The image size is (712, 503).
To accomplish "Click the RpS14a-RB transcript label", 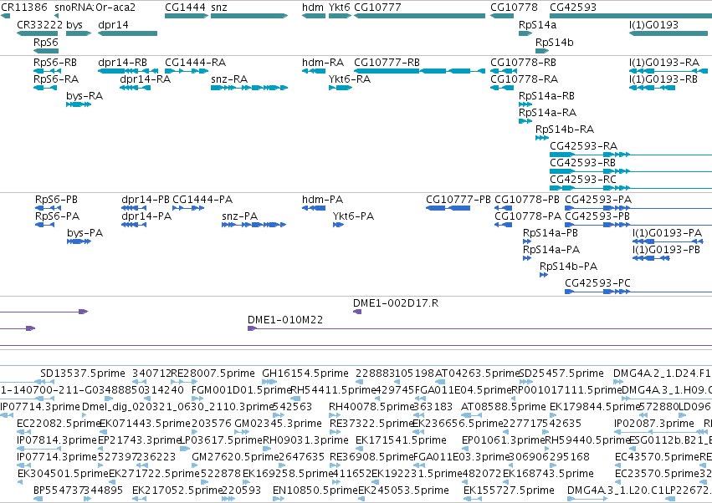I will [546, 96].
